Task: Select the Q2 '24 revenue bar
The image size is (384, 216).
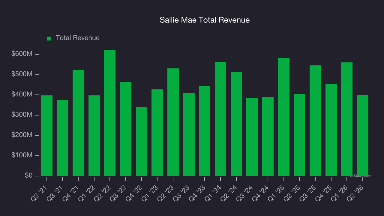Action: tap(236, 124)
